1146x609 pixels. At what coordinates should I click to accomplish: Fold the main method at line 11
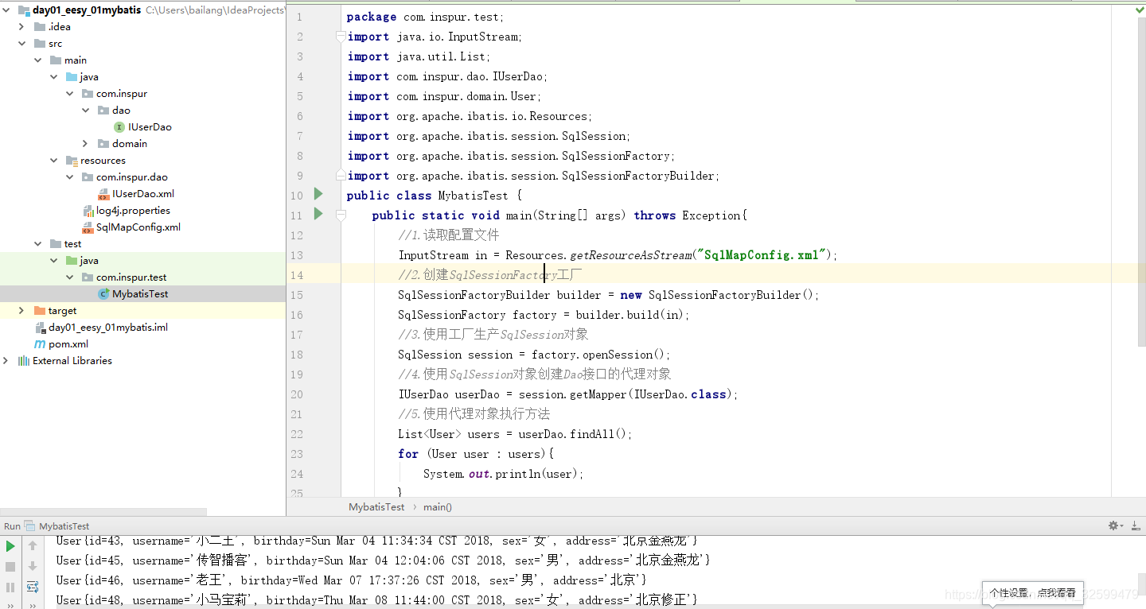pos(341,215)
